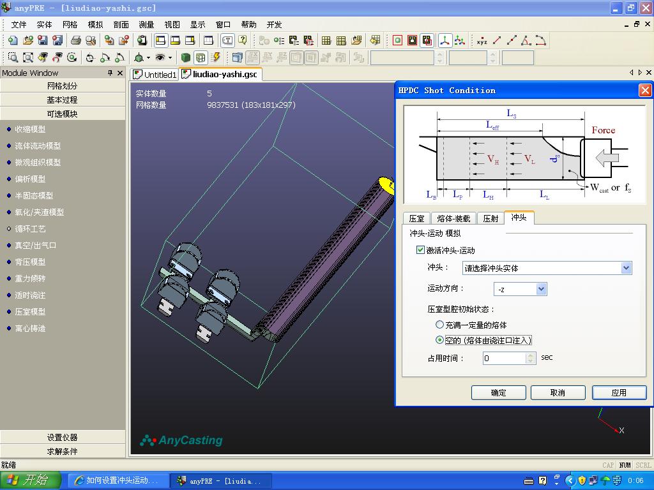This screenshot has width=654, height=490.
Task: Click the help question mark icon
Action: [242, 40]
